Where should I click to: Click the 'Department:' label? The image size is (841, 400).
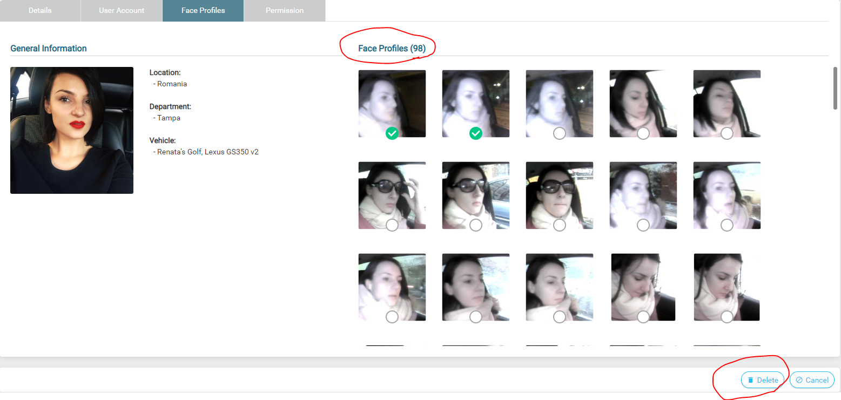point(170,106)
